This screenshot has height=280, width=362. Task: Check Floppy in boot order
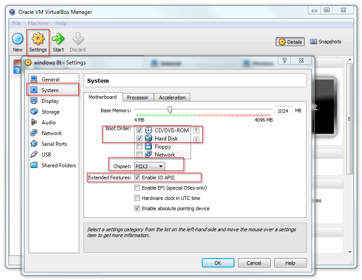coord(139,147)
